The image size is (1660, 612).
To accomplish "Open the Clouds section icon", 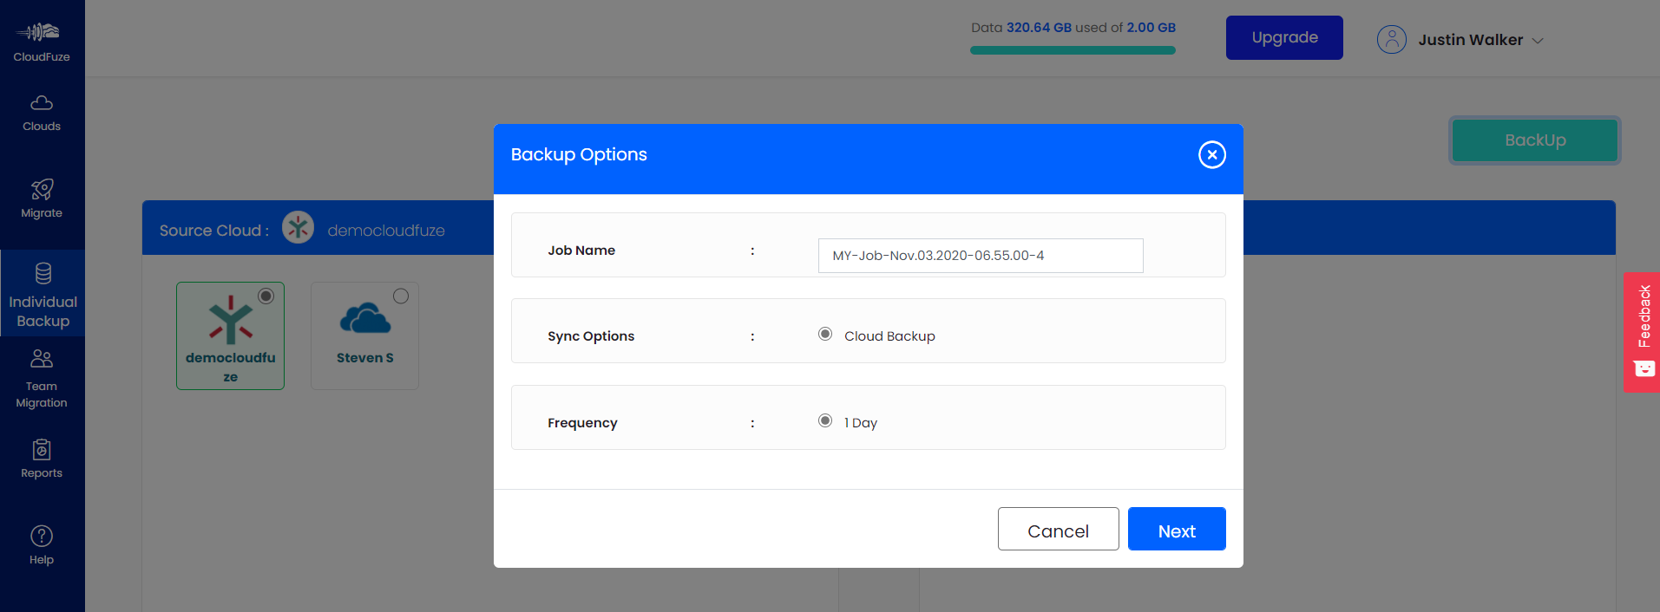I will (42, 103).
